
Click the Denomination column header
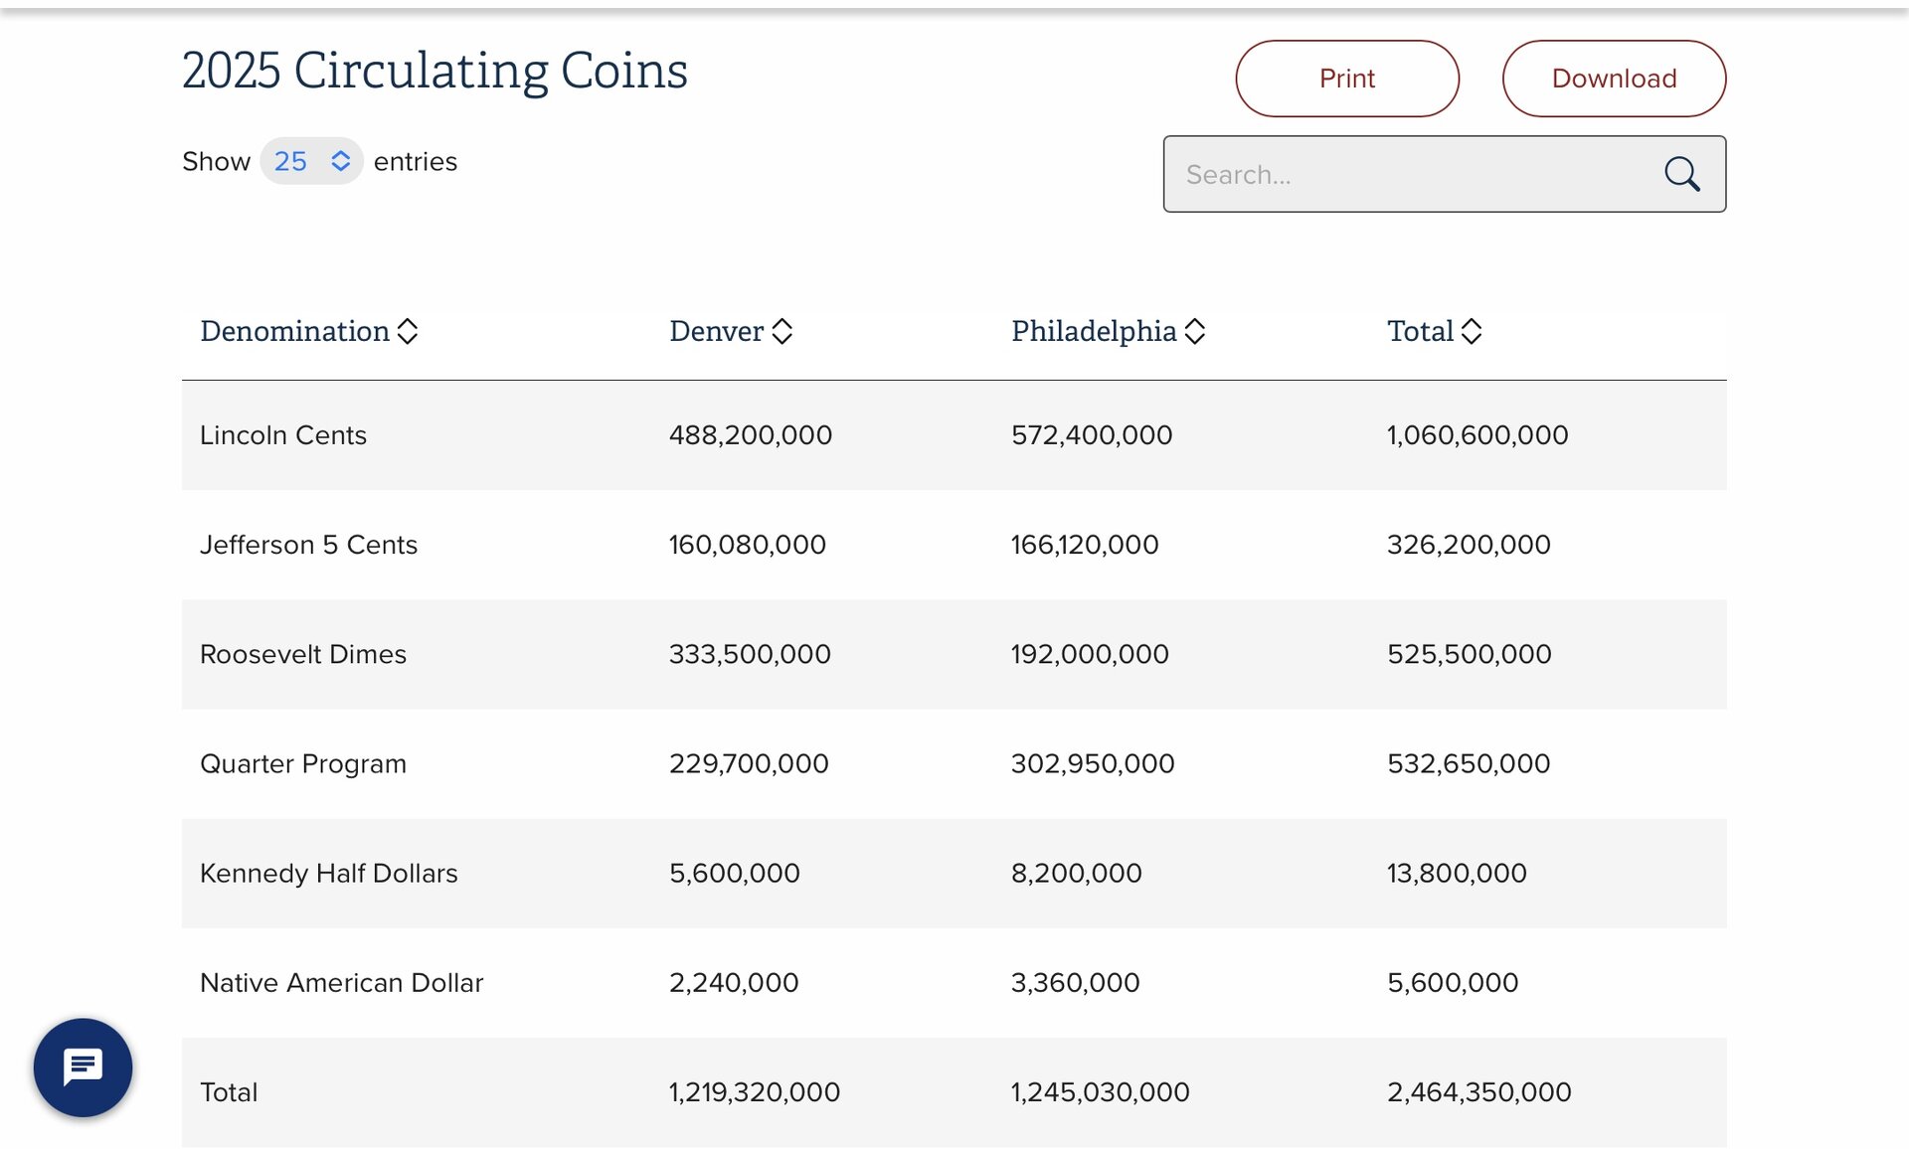click(295, 331)
